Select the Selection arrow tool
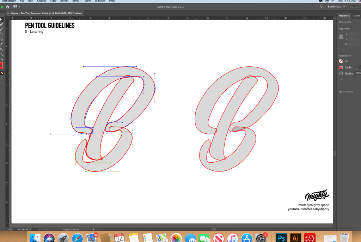This screenshot has height=242, width=361. pyautogui.click(x=1, y=20)
